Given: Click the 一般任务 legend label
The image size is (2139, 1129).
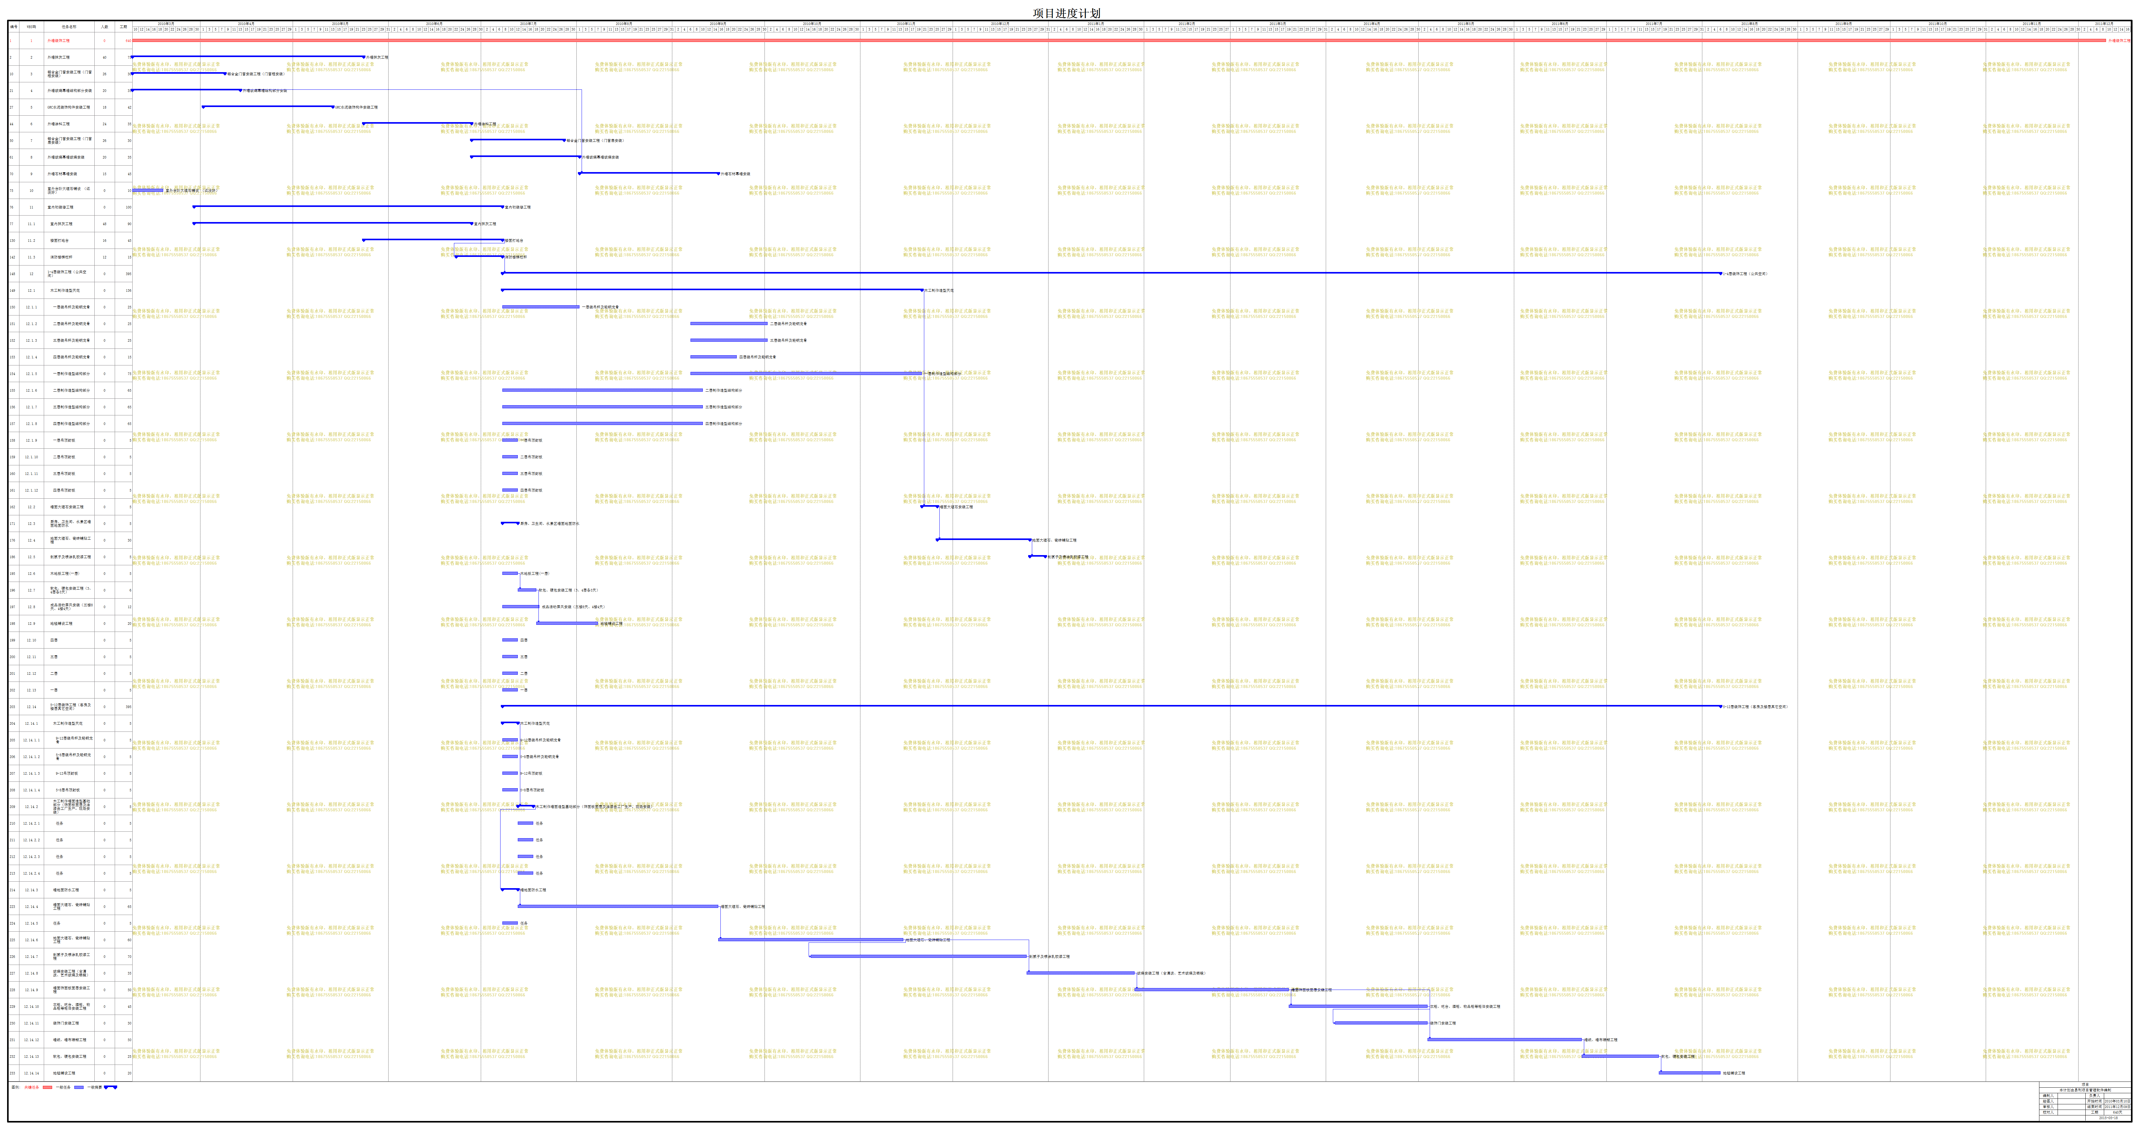Looking at the screenshot, I should pyautogui.click(x=63, y=1087).
